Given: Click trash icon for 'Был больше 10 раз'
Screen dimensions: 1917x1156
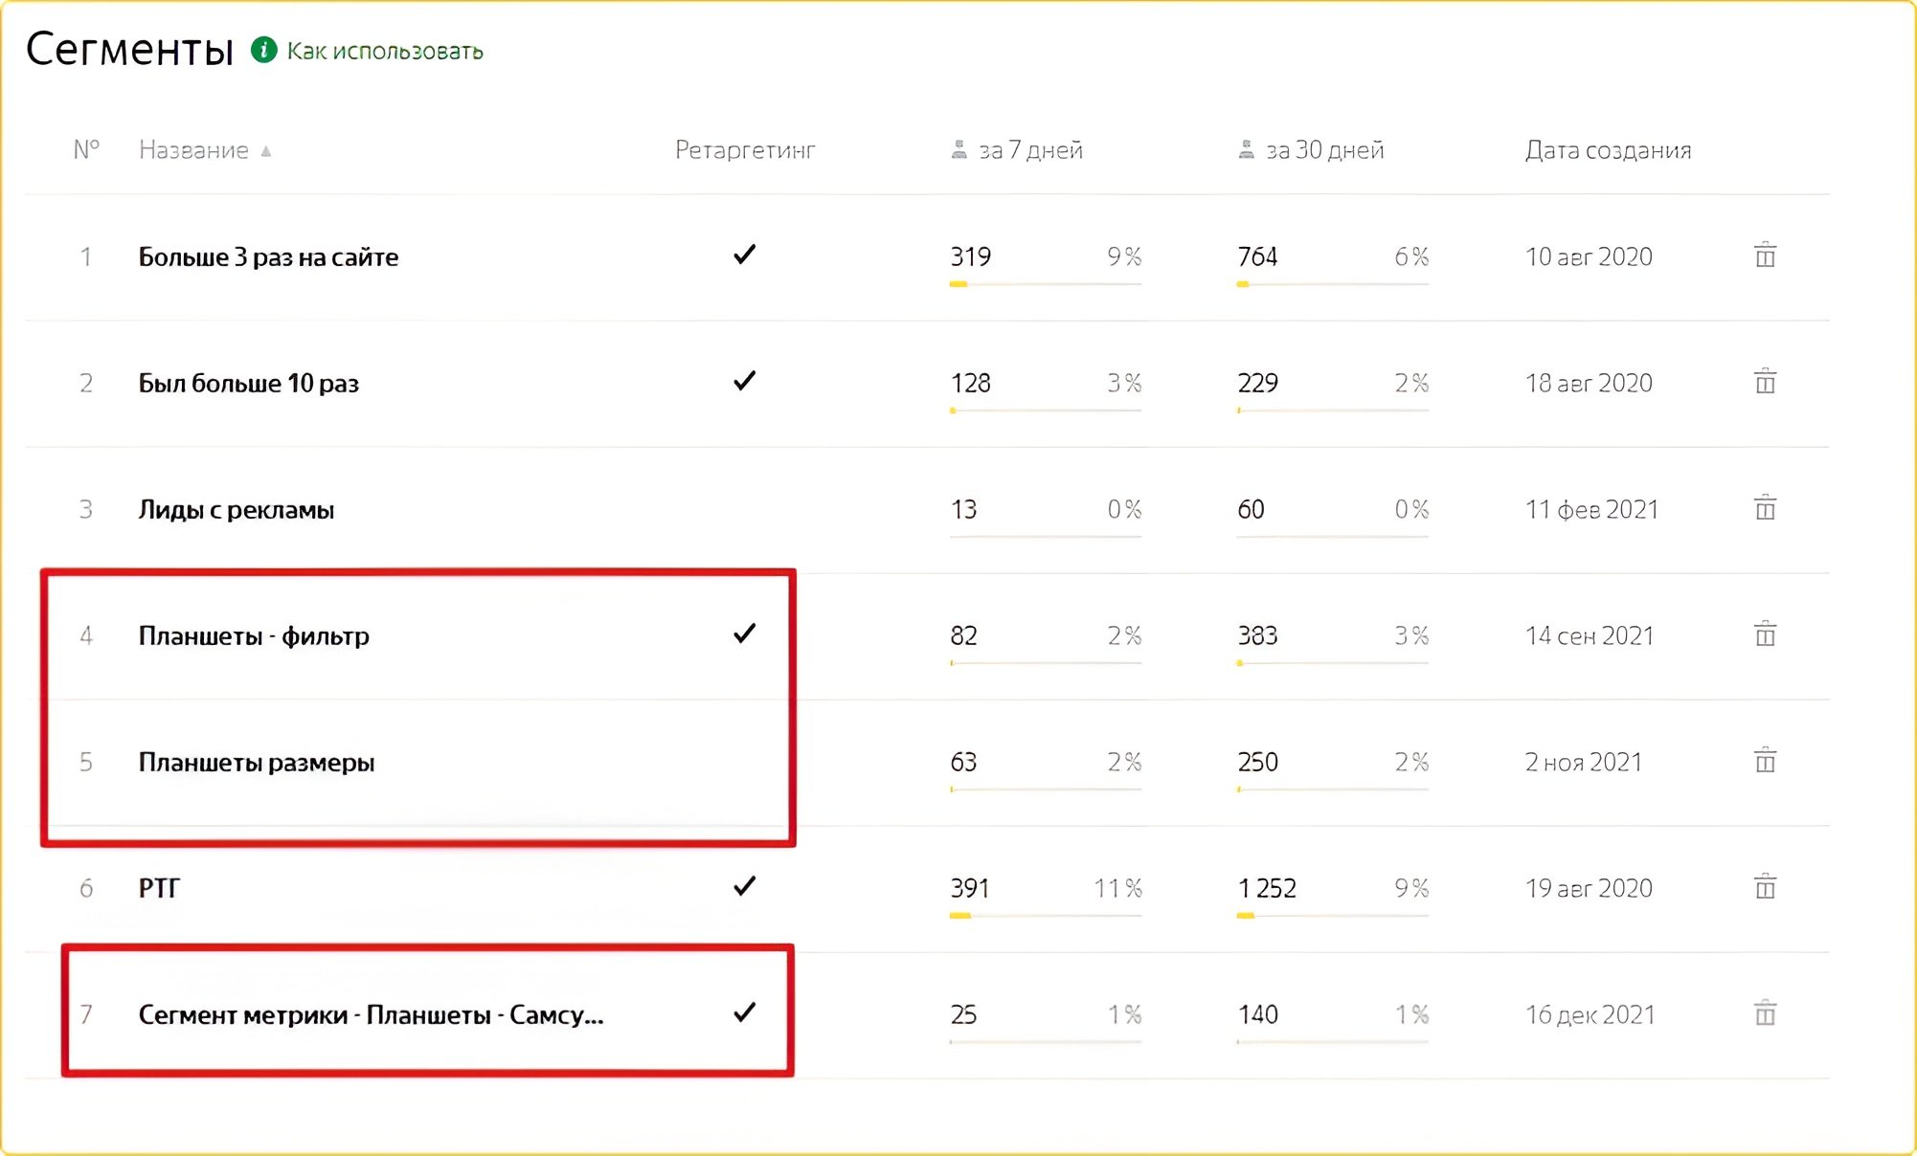Looking at the screenshot, I should click(1765, 382).
